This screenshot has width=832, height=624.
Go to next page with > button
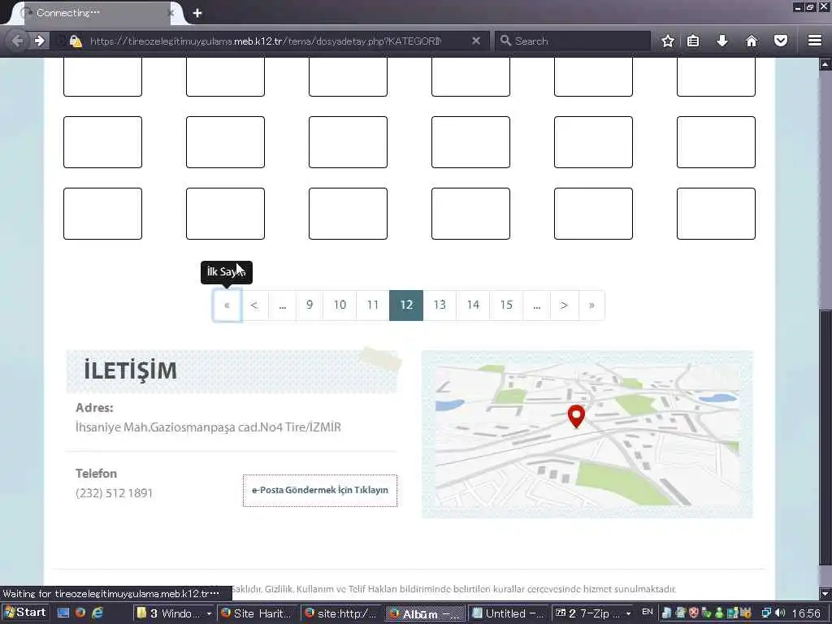point(564,305)
